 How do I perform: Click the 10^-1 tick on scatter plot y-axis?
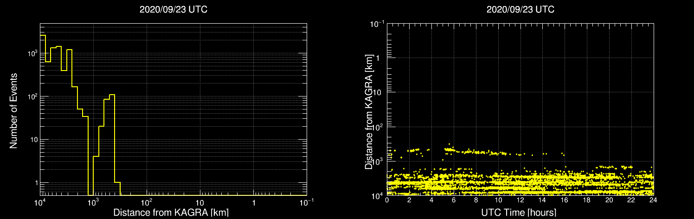click(x=378, y=23)
